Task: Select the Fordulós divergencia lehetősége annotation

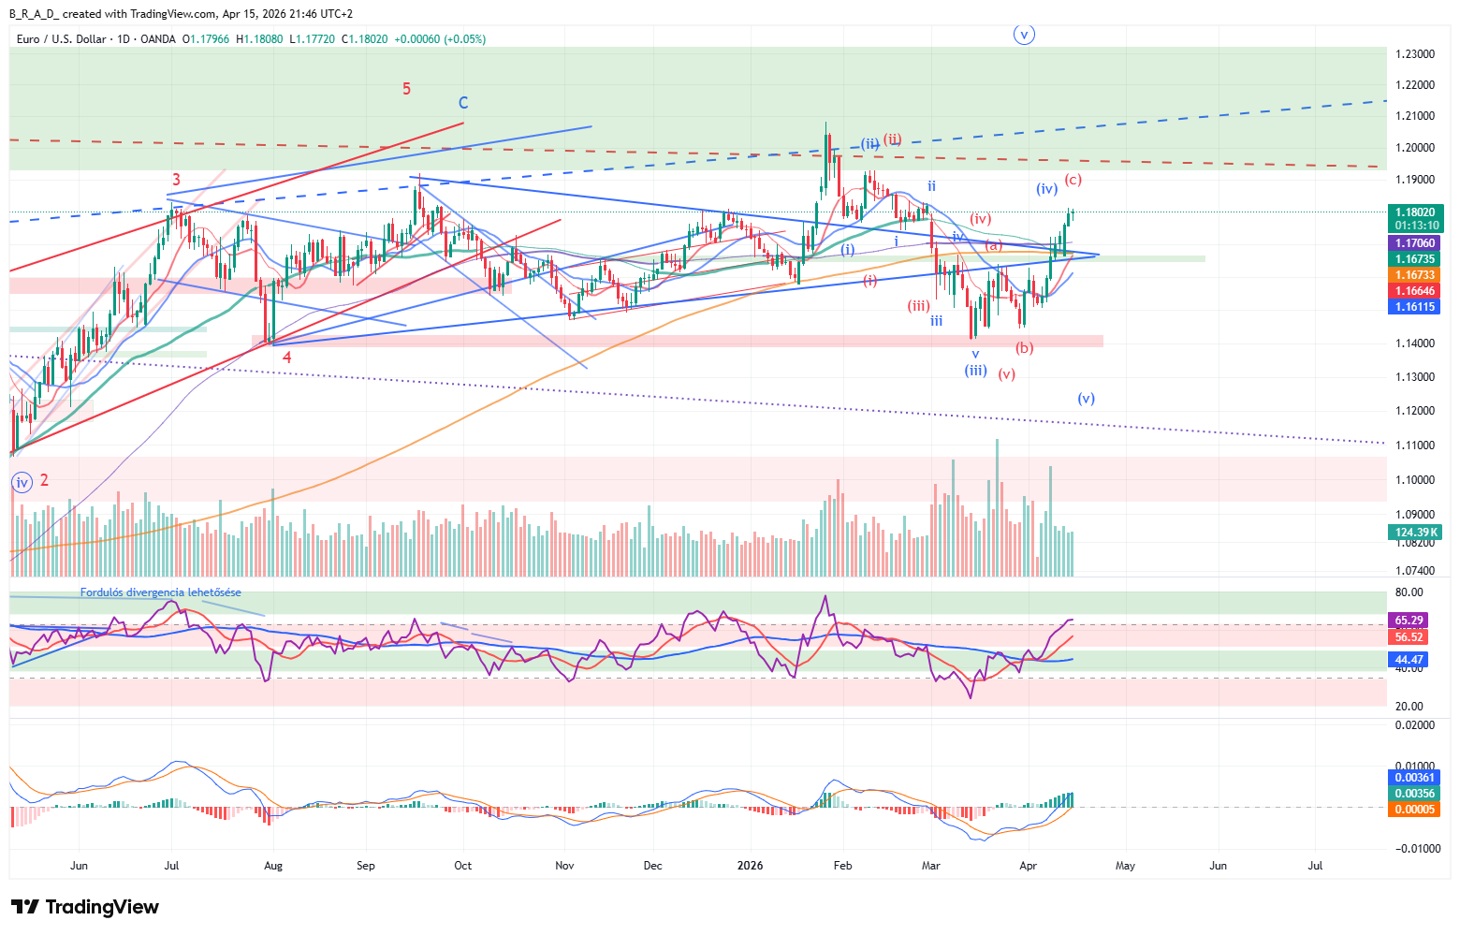Action: [160, 592]
